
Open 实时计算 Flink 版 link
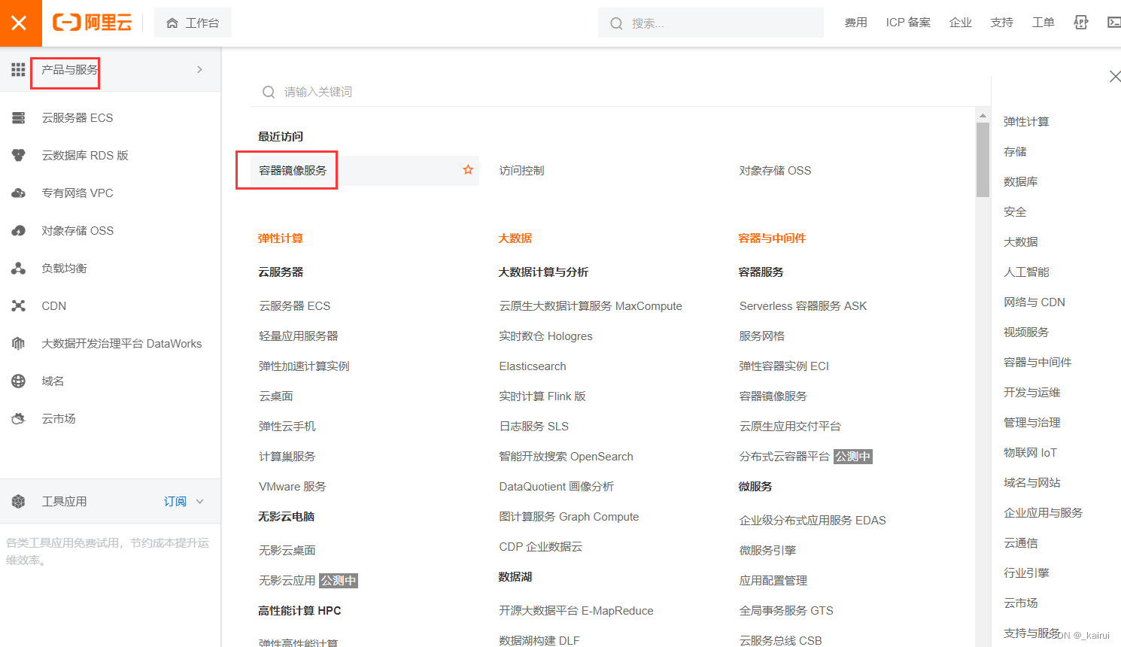542,396
